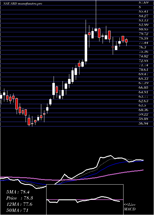Viewport: 154px width, 215px height.
Task: Click the 67.19 price axis label
Action: point(144,83)
